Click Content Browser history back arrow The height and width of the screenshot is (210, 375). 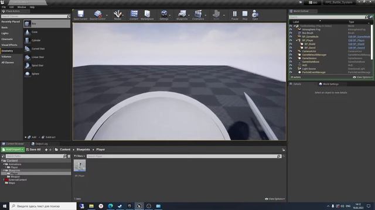46,150
